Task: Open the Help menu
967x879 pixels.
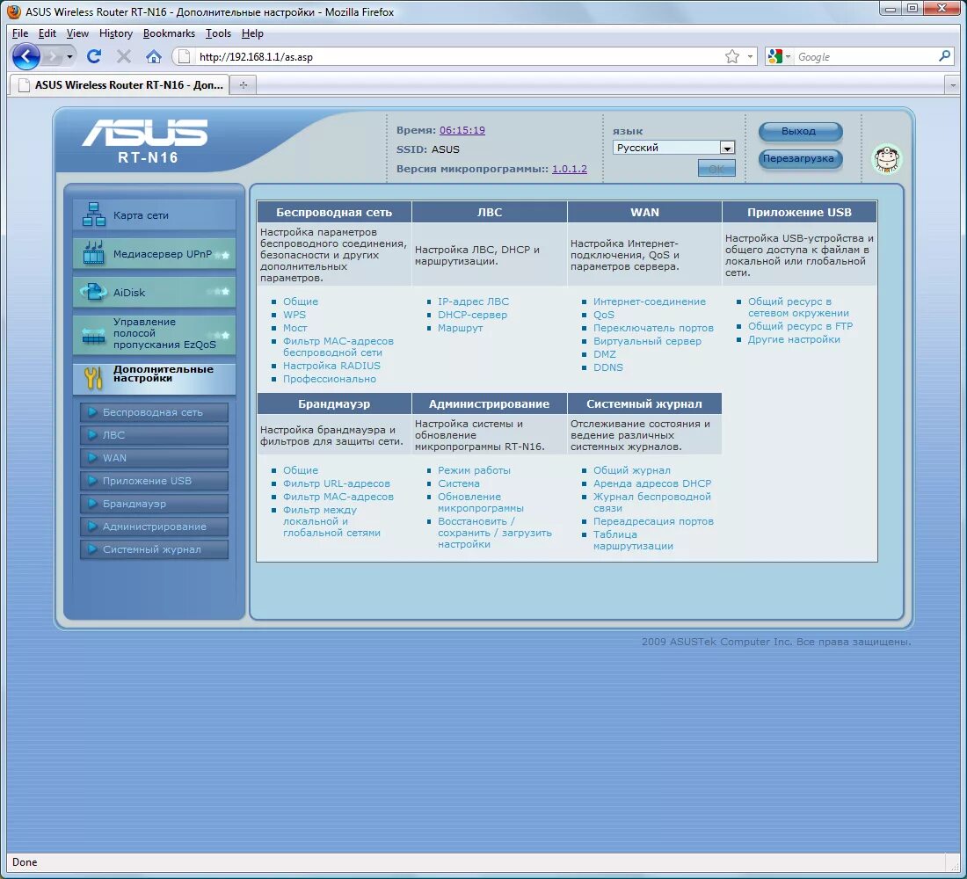Action: pyautogui.click(x=252, y=33)
